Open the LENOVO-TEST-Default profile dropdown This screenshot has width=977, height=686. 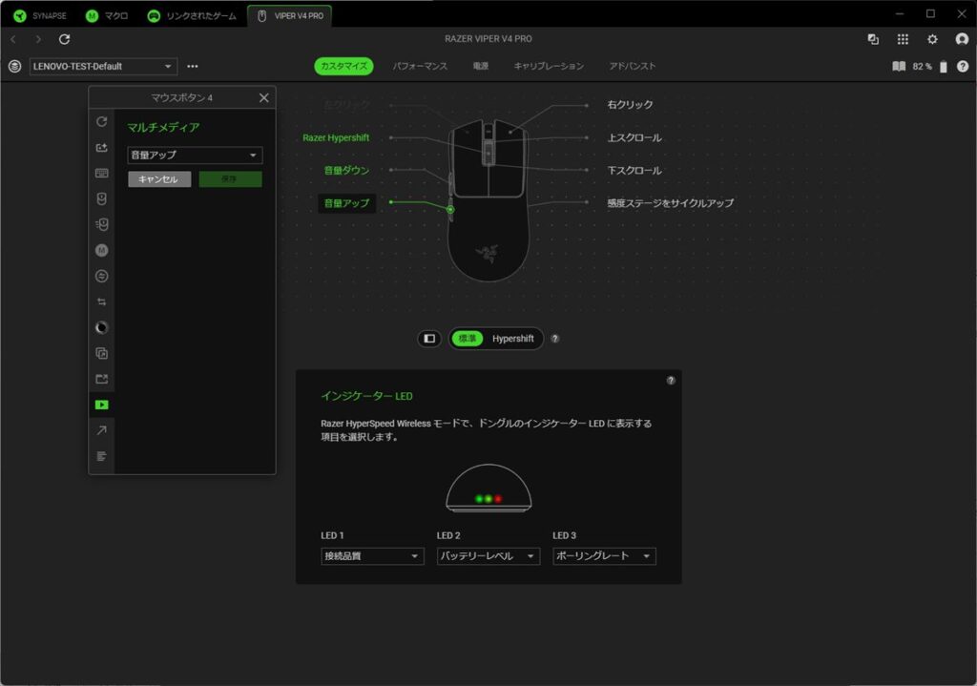(103, 67)
